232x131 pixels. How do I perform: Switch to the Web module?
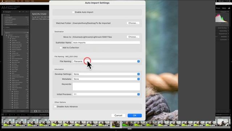pyautogui.click(x=224, y=8)
